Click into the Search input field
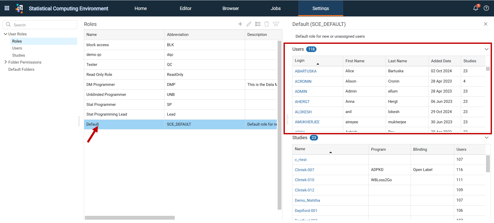This screenshot has height=223, width=494. point(40,25)
